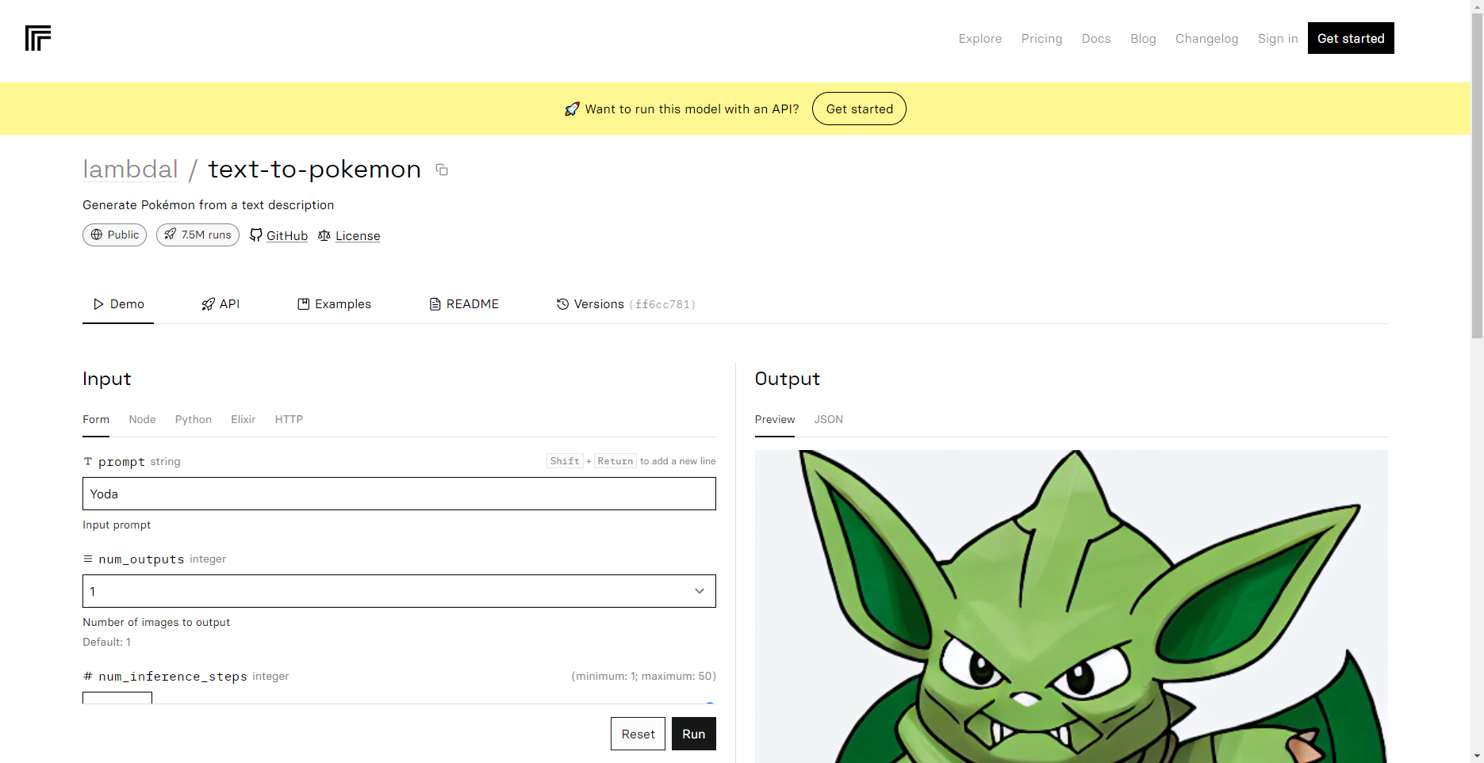Open the Changelog link
Screen dimensions: 1484x763
click(1206, 39)
